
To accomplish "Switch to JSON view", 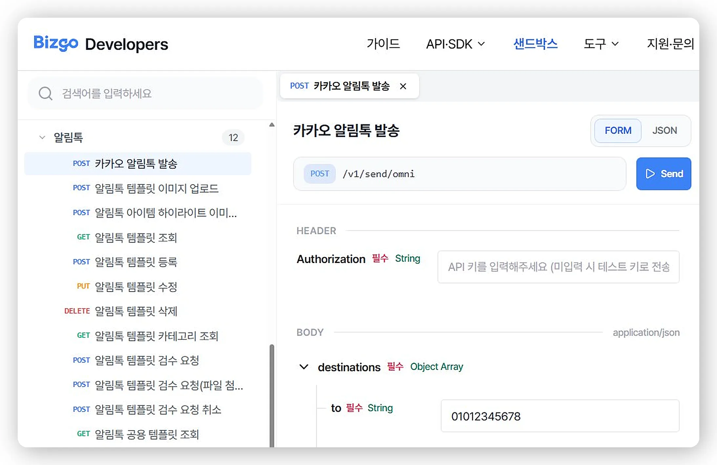I will pyautogui.click(x=665, y=131).
